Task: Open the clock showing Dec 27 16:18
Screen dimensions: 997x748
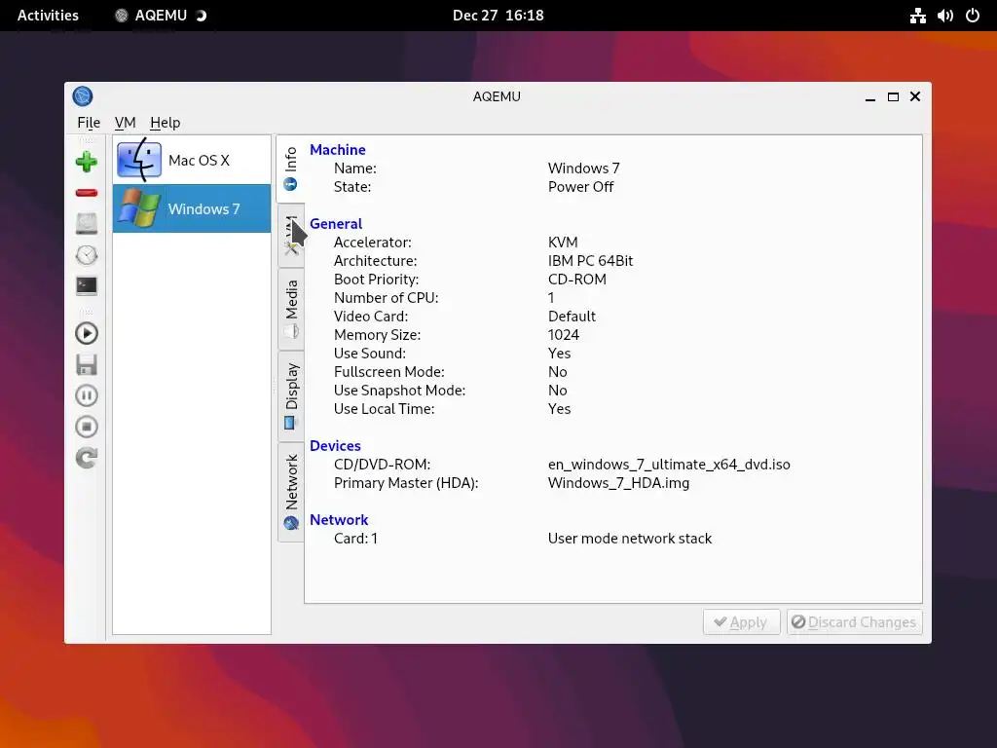Action: (498, 16)
